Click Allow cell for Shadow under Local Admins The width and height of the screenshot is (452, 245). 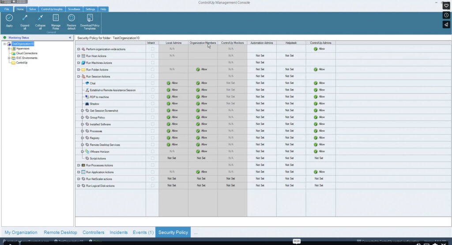[172, 104]
